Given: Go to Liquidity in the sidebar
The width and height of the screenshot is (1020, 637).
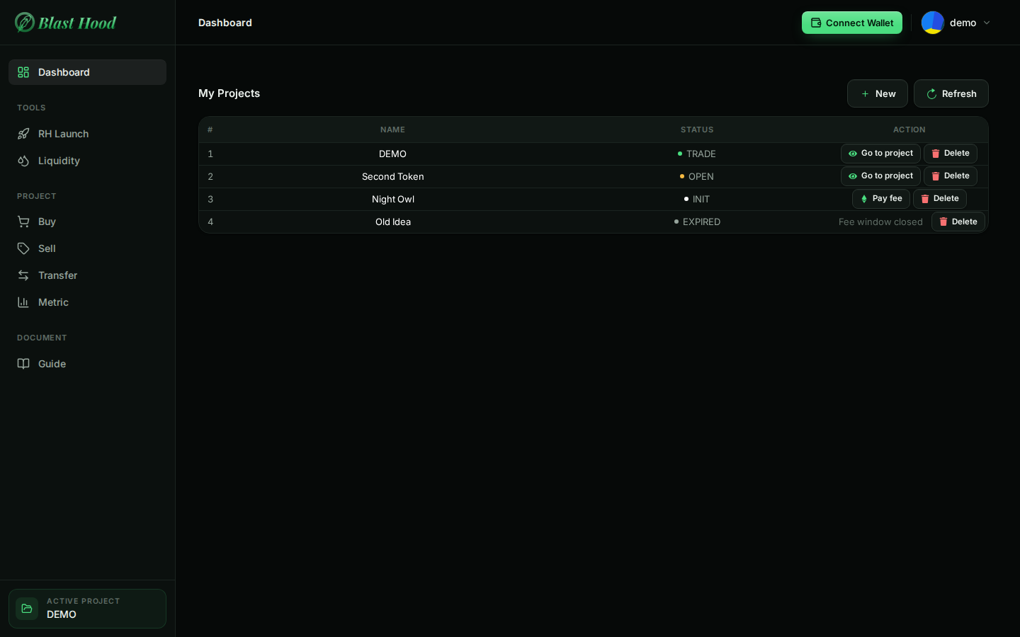Looking at the screenshot, I should click(87, 161).
